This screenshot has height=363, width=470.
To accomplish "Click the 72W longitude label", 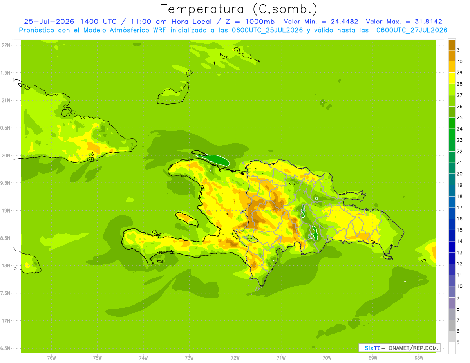I will coord(235,358).
